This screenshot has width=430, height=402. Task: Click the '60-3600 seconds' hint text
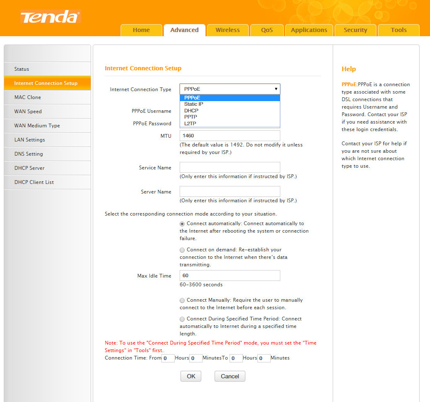(x=201, y=285)
